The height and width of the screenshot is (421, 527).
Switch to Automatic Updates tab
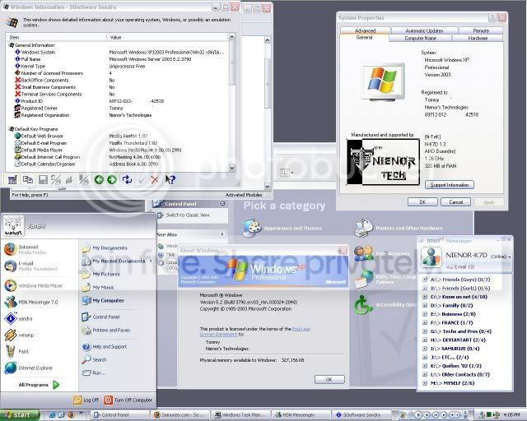424,30
